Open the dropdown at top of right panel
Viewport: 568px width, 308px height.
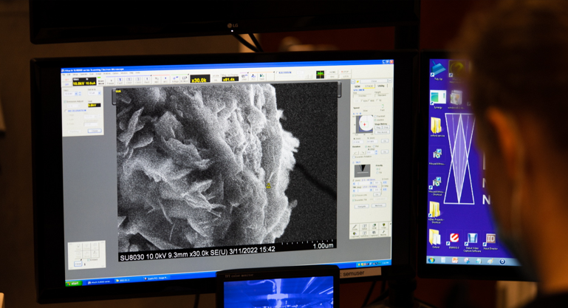(x=372, y=81)
